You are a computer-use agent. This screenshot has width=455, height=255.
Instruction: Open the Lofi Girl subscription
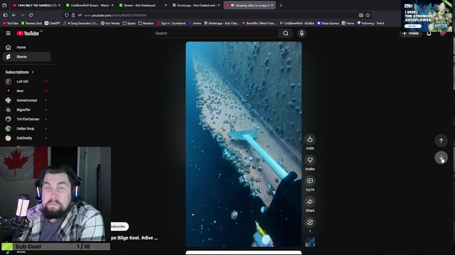coord(27,81)
